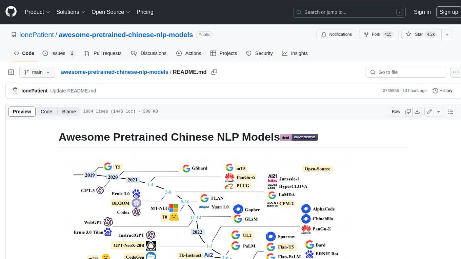This screenshot has width=461, height=259.
Task: Go to the Discussions tab
Action: pos(148,53)
